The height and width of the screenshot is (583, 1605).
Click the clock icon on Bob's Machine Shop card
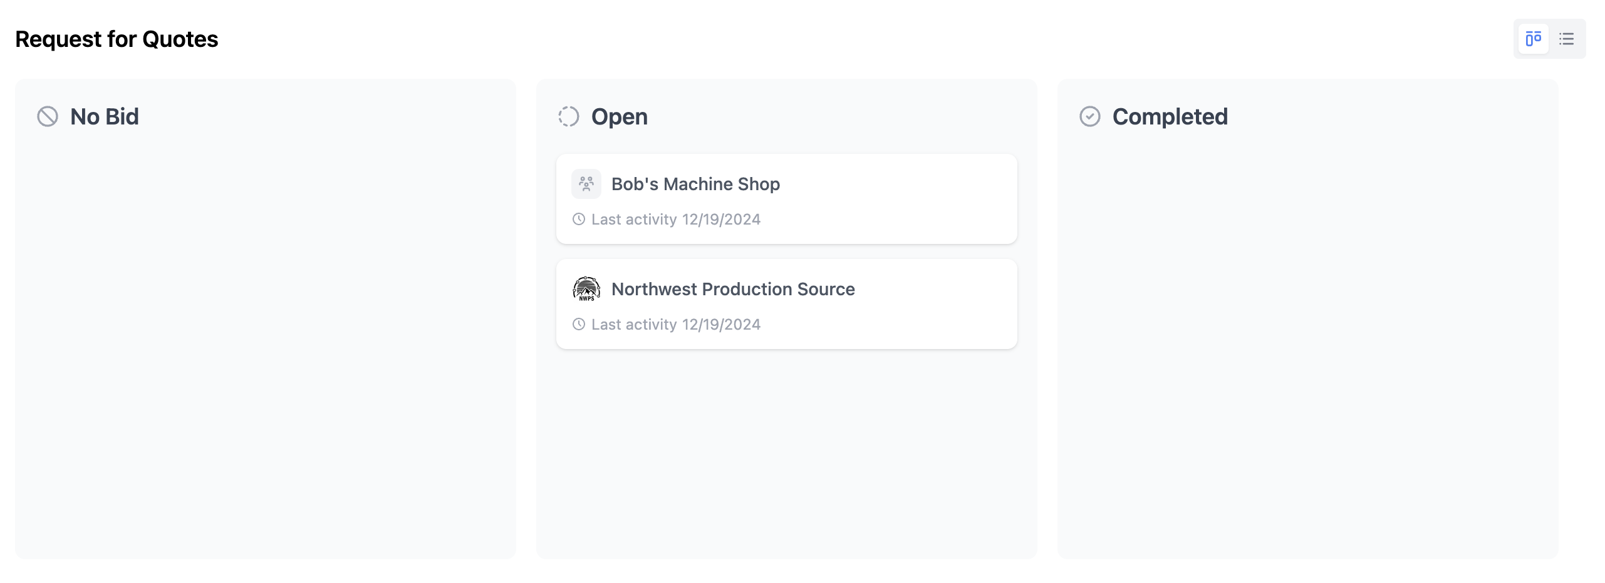pyautogui.click(x=579, y=220)
